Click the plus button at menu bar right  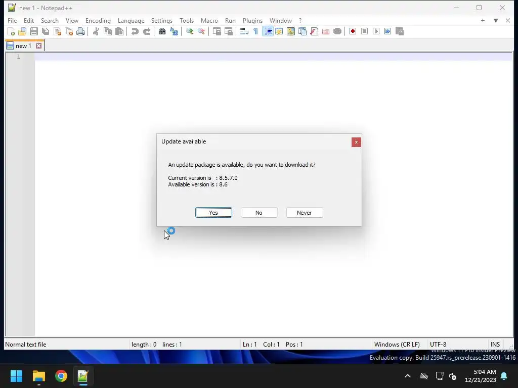pos(483,20)
